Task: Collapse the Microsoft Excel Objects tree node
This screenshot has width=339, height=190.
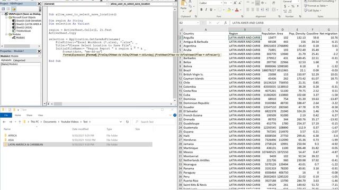Action: 6,17
